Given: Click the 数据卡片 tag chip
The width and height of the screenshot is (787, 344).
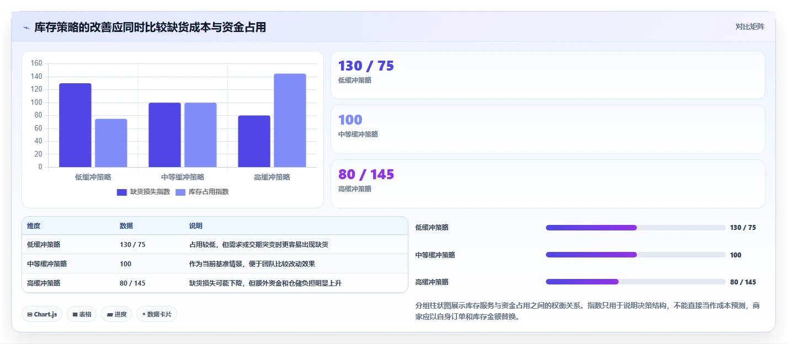Looking at the screenshot, I should point(157,314).
